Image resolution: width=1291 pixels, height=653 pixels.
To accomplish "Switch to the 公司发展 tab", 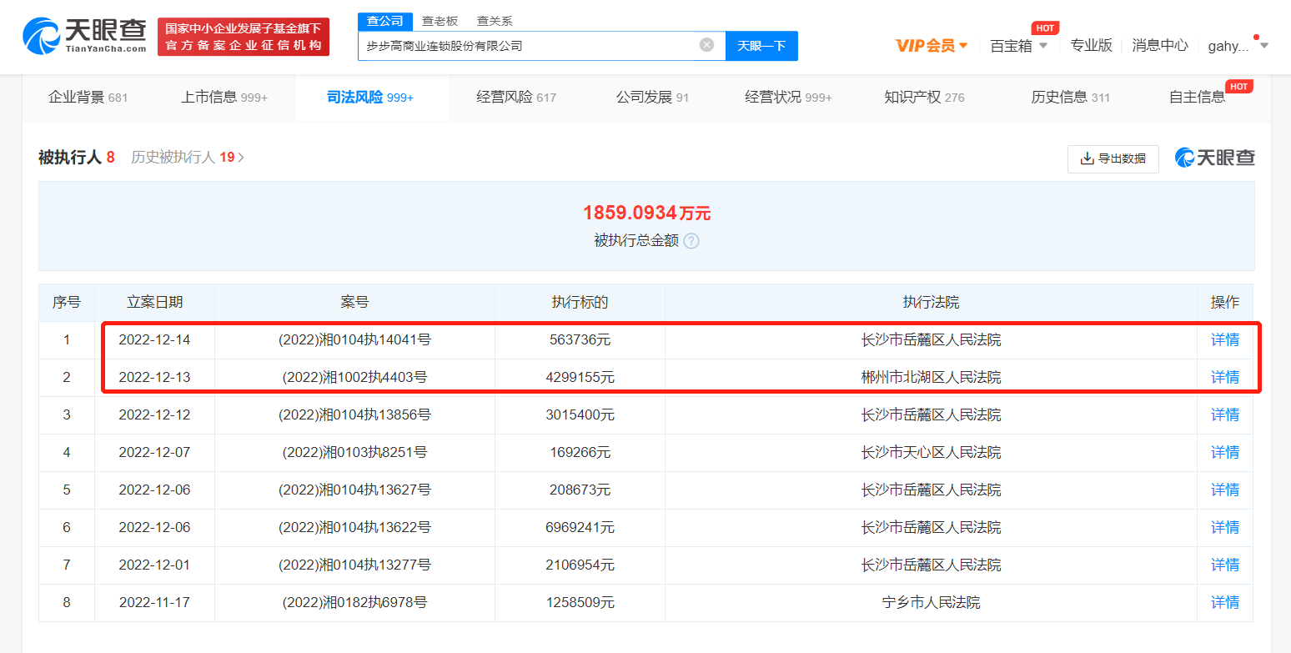I will [652, 98].
